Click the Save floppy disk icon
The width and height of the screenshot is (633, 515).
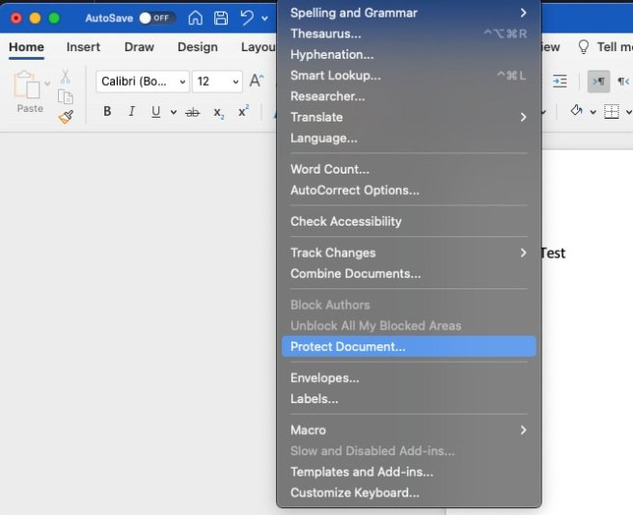220,18
